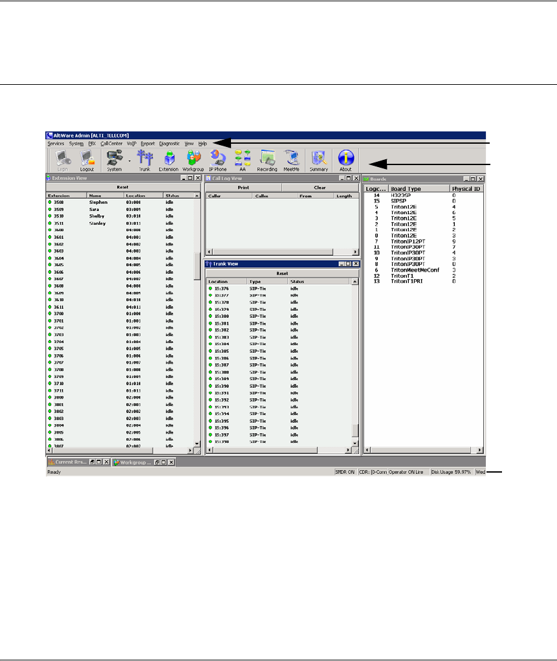Select the TritonT1PRI board row

[x=423, y=281]
